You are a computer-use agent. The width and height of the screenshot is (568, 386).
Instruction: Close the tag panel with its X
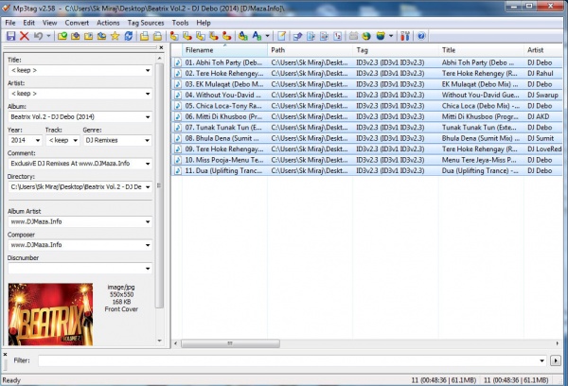point(161,47)
